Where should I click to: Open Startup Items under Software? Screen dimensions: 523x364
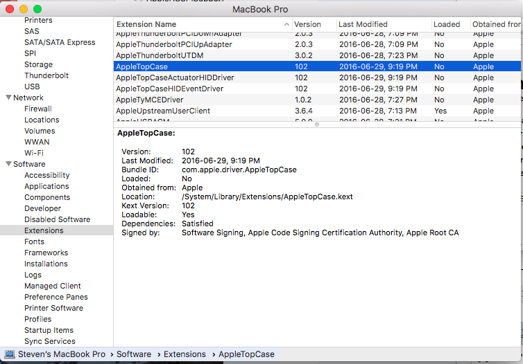point(49,330)
